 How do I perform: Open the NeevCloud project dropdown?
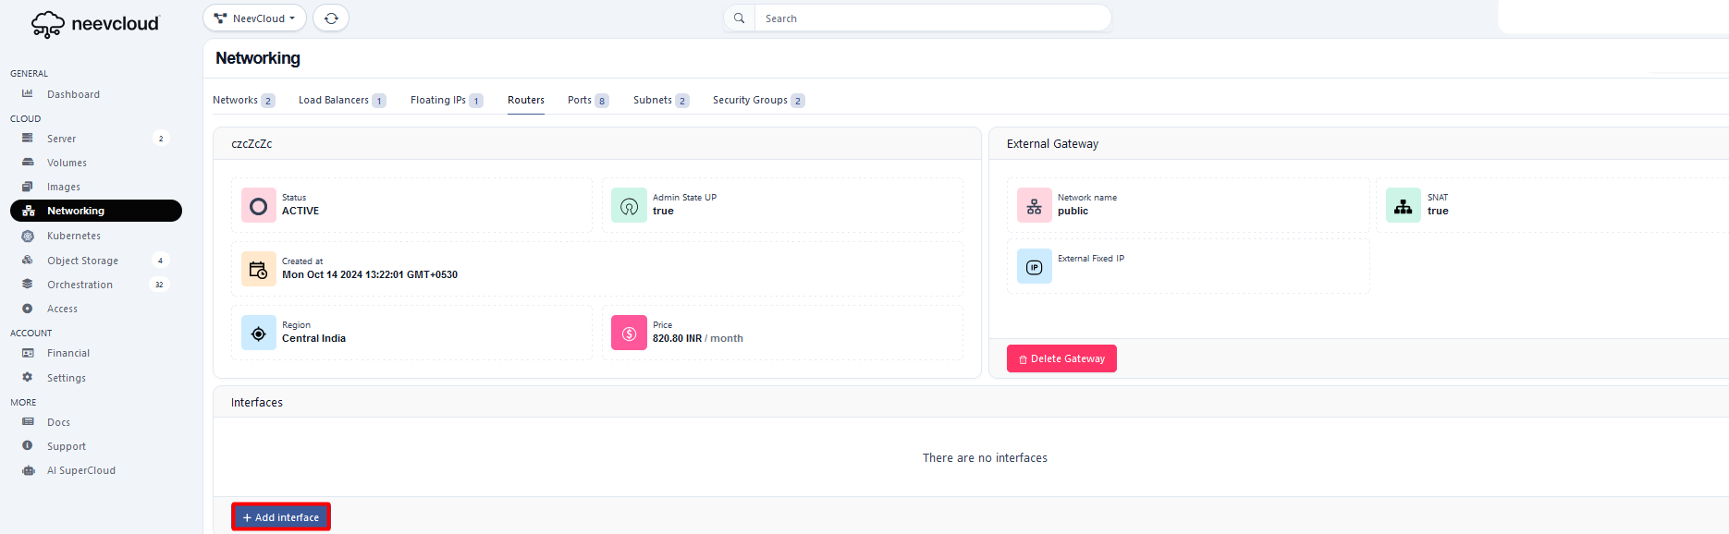point(254,18)
